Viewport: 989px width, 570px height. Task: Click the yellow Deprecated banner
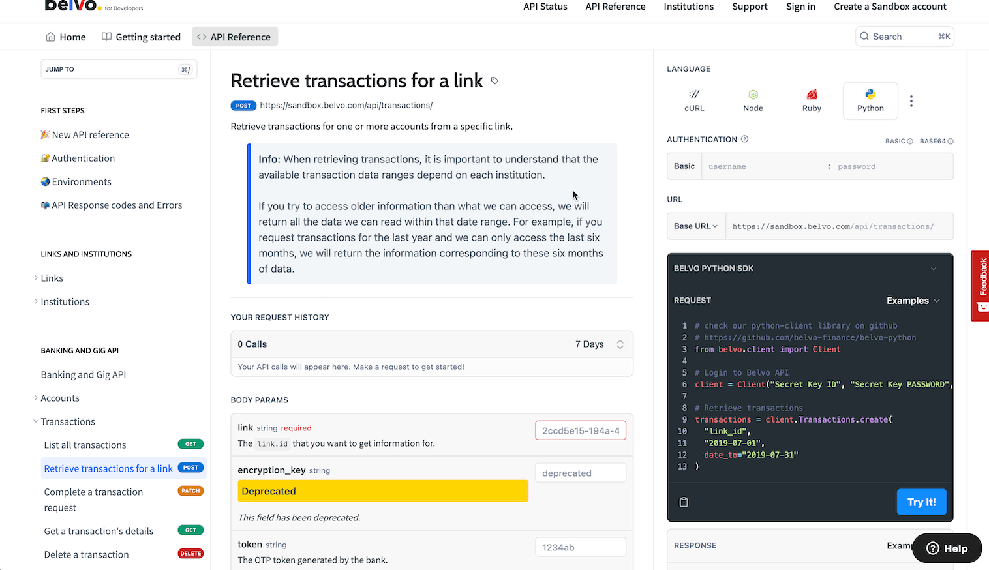[x=383, y=491]
